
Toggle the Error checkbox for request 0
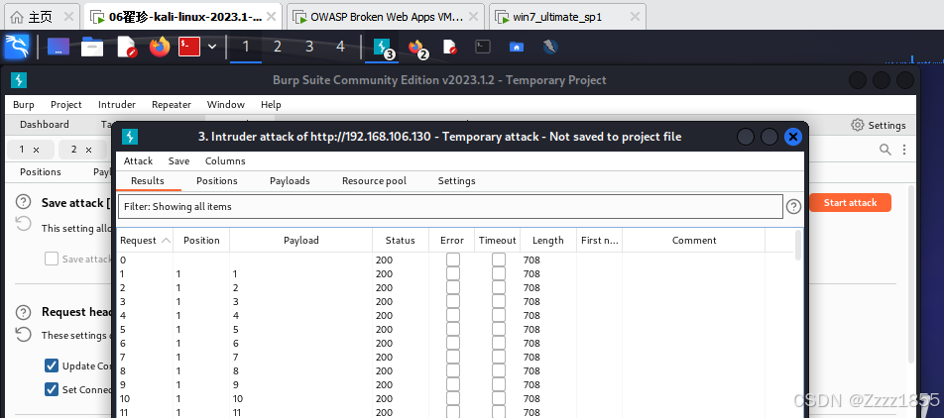click(x=453, y=260)
